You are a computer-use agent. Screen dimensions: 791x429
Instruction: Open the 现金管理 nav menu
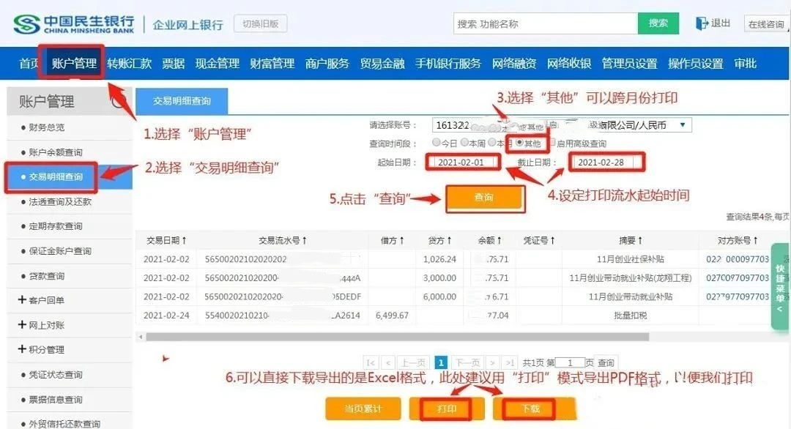click(218, 64)
